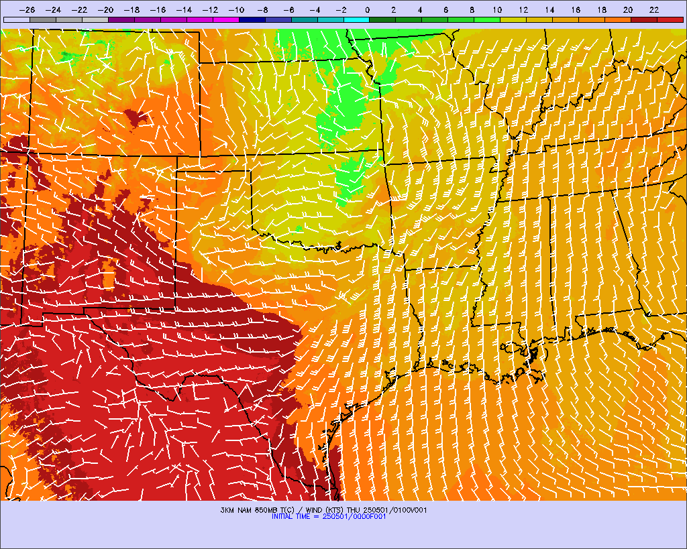
Task: Click the "-10" legend label
Action: 237,10
